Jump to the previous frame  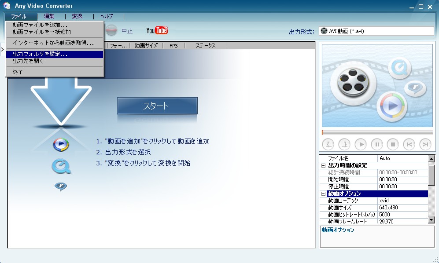pos(409,144)
